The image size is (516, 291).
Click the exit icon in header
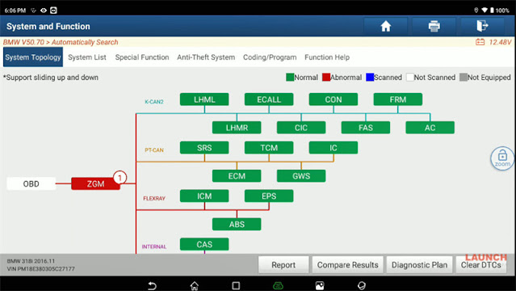pos(482,26)
